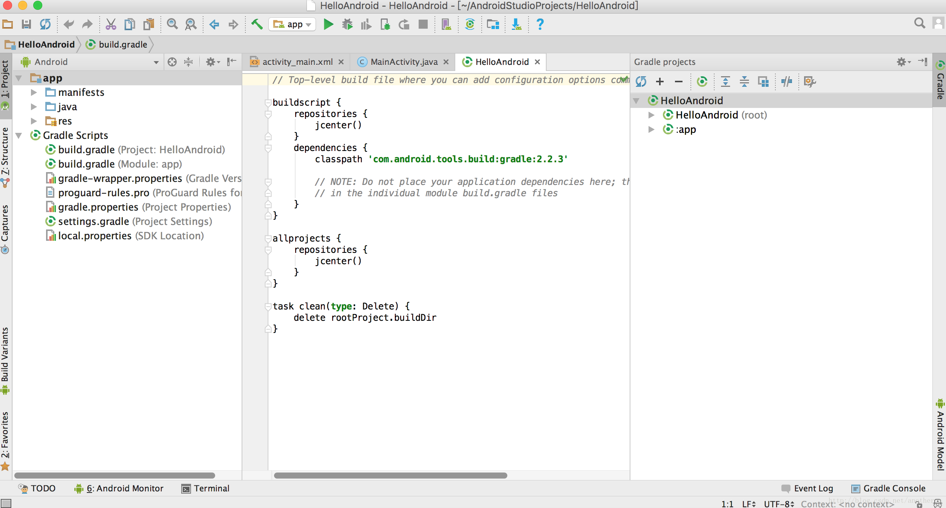Click the plus Attach Gradle project icon
Screen dimensions: 946x508
[660, 82]
